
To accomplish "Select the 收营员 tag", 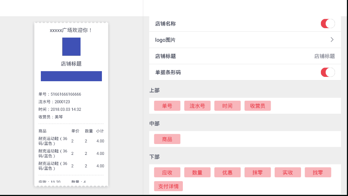I will (x=257, y=106).
